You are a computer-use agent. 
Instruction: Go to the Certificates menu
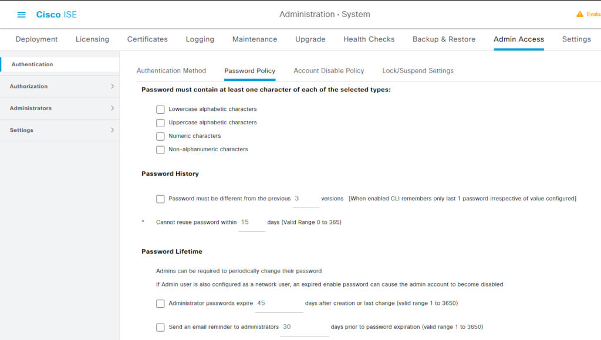147,39
